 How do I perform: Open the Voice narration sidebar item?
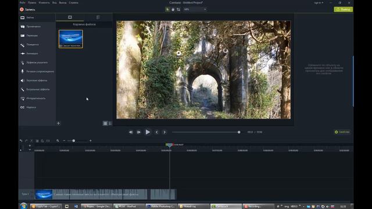pos(37,71)
